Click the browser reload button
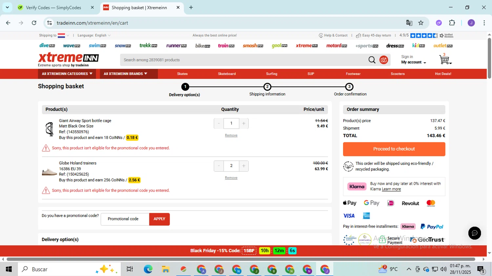492x276 pixels. 34,23
